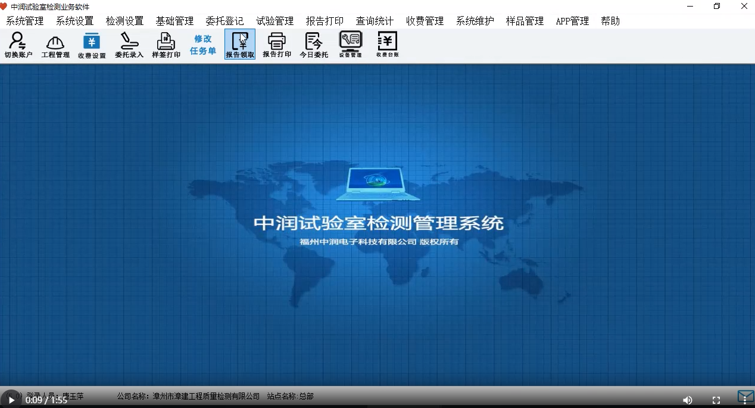
Task: Click the laptop logo in the center
Action: pyautogui.click(x=377, y=184)
